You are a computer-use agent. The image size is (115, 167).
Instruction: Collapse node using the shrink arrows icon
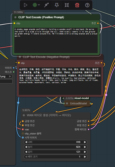[x=67, y=5]
